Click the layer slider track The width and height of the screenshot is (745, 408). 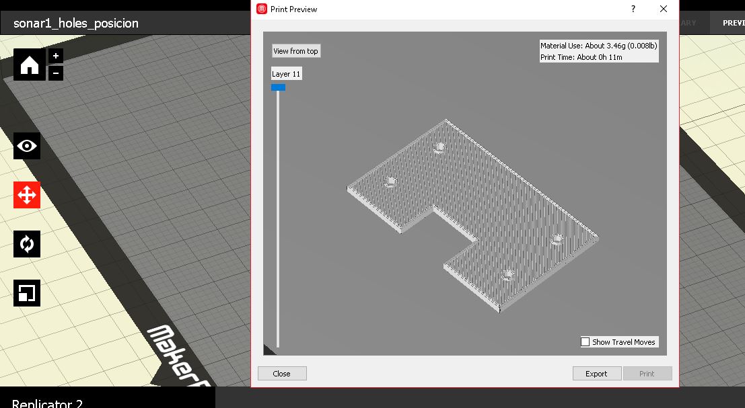[278, 218]
